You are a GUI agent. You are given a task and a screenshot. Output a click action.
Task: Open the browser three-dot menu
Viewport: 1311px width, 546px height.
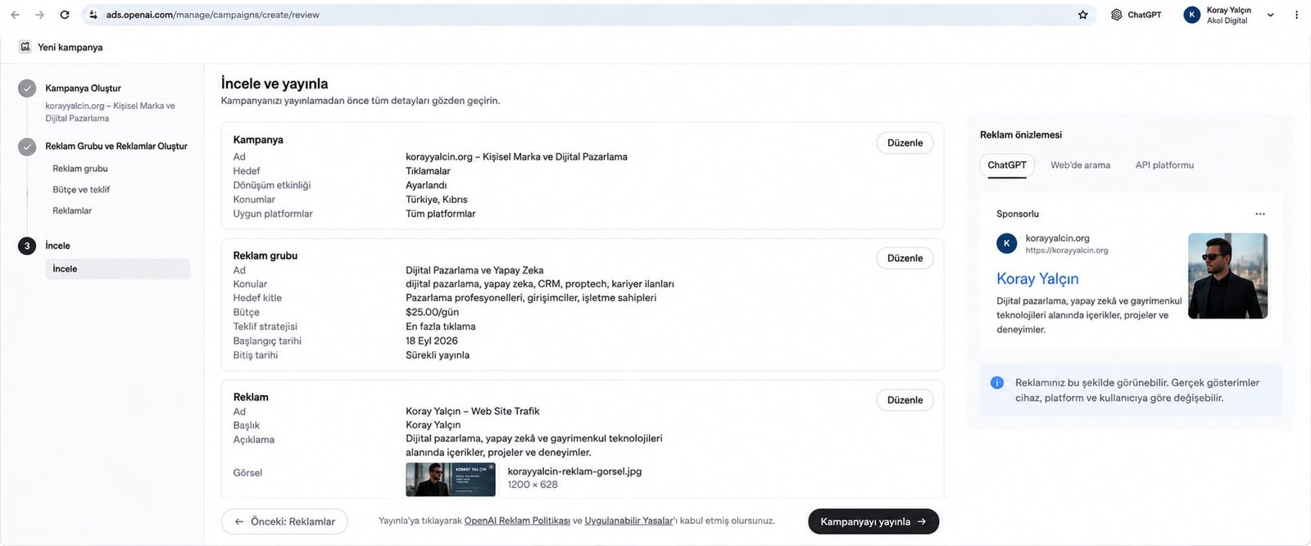tap(1296, 15)
